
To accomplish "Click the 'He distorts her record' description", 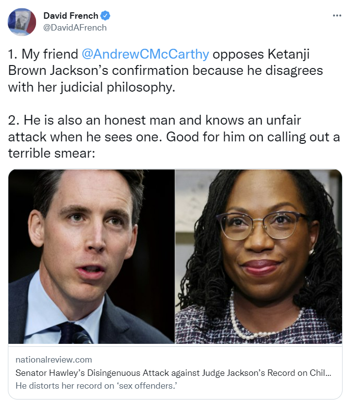I will 96,386.
